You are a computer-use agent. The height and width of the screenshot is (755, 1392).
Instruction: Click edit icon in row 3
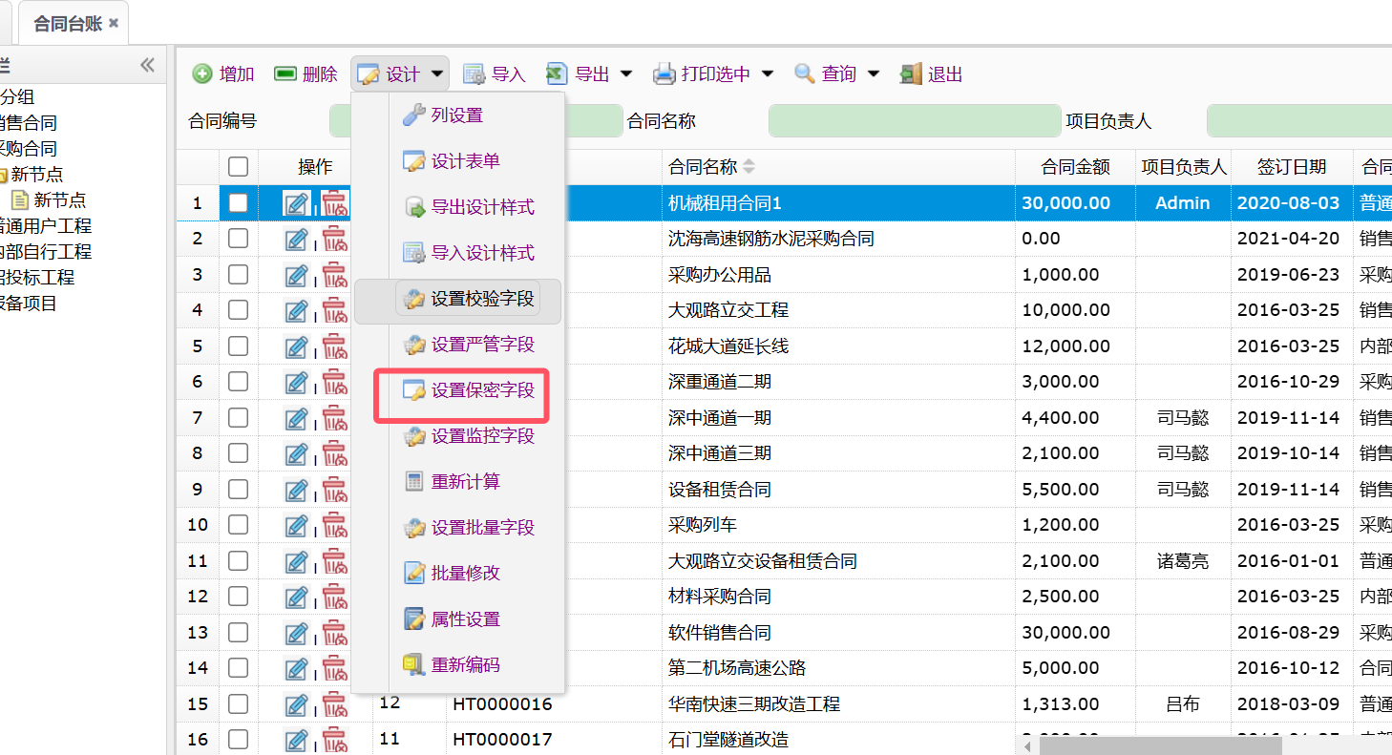point(297,275)
